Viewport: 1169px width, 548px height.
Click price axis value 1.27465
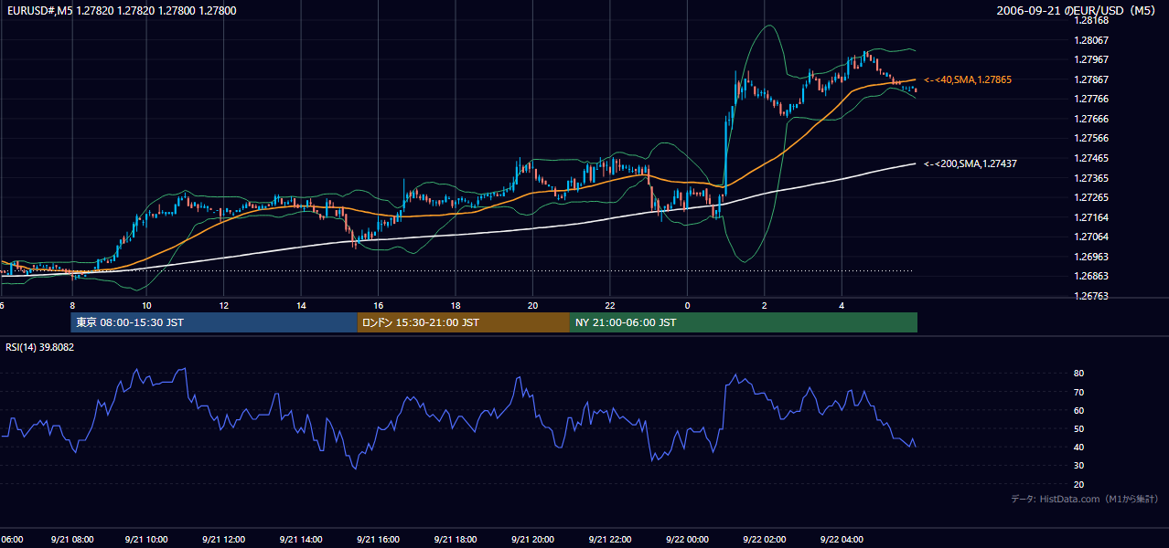click(1092, 159)
